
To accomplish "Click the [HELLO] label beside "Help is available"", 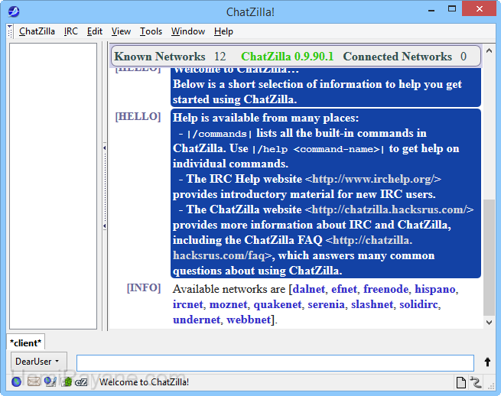I will point(138,116).
